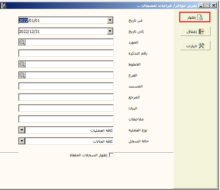Click the المستند input field
This screenshot has height=190, width=220.
pyautogui.click(x=66, y=86)
